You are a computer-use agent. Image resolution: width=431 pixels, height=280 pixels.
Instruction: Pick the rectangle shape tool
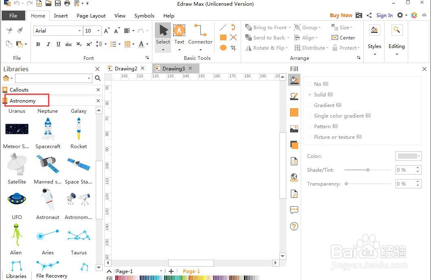click(x=223, y=37)
